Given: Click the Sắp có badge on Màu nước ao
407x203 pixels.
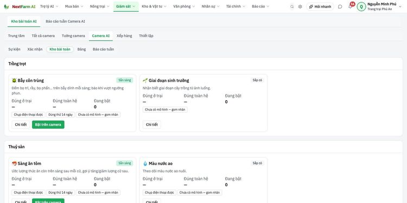Looking at the screenshot, I should [257, 163].
